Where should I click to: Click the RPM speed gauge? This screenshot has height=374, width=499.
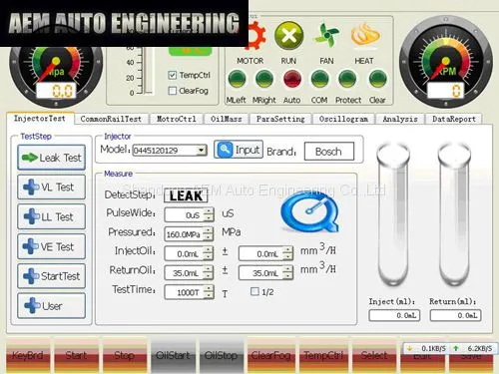[446, 62]
